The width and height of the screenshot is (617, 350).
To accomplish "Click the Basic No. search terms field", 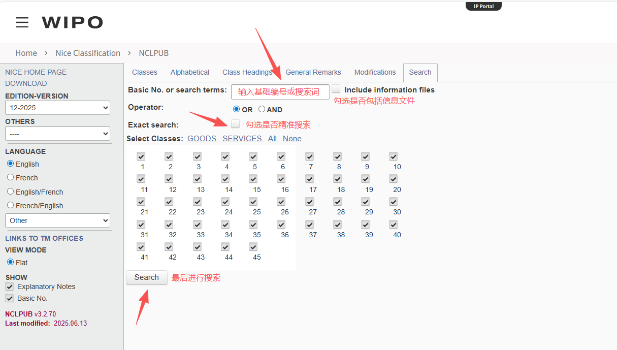I will coord(280,92).
